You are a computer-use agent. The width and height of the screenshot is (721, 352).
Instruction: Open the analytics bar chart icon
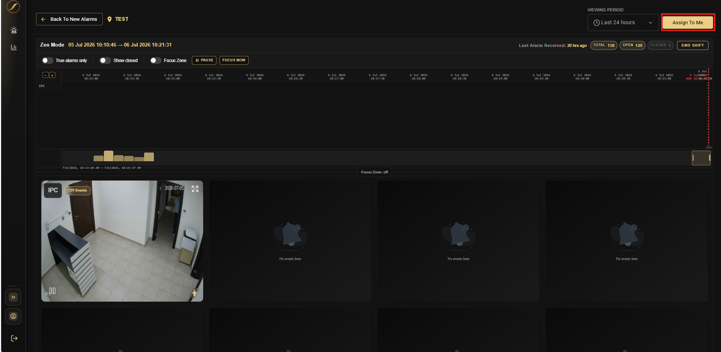(14, 47)
